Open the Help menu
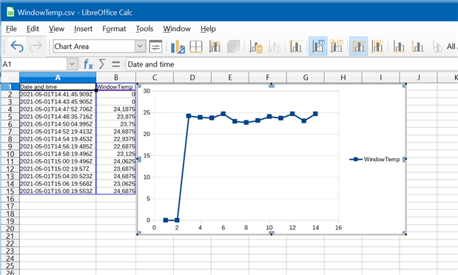 tap(208, 29)
